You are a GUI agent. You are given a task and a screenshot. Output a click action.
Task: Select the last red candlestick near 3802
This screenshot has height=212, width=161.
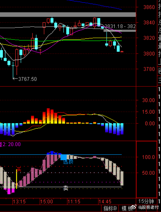(x=122, y=52)
